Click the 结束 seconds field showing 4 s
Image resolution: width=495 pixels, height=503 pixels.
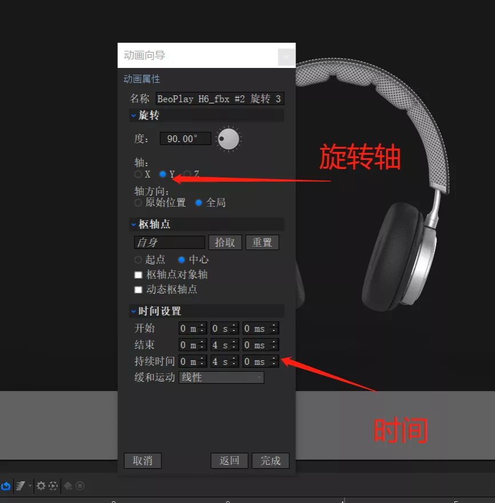coord(225,345)
